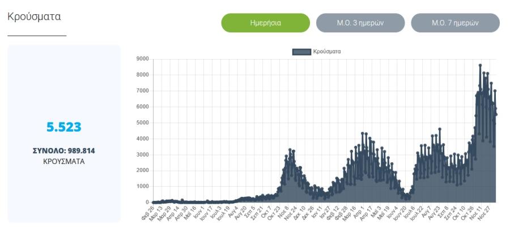This screenshot has height=236, width=510.
Task: Click the Δεκ 26 x-axis label
Action: (x=308, y=213)
